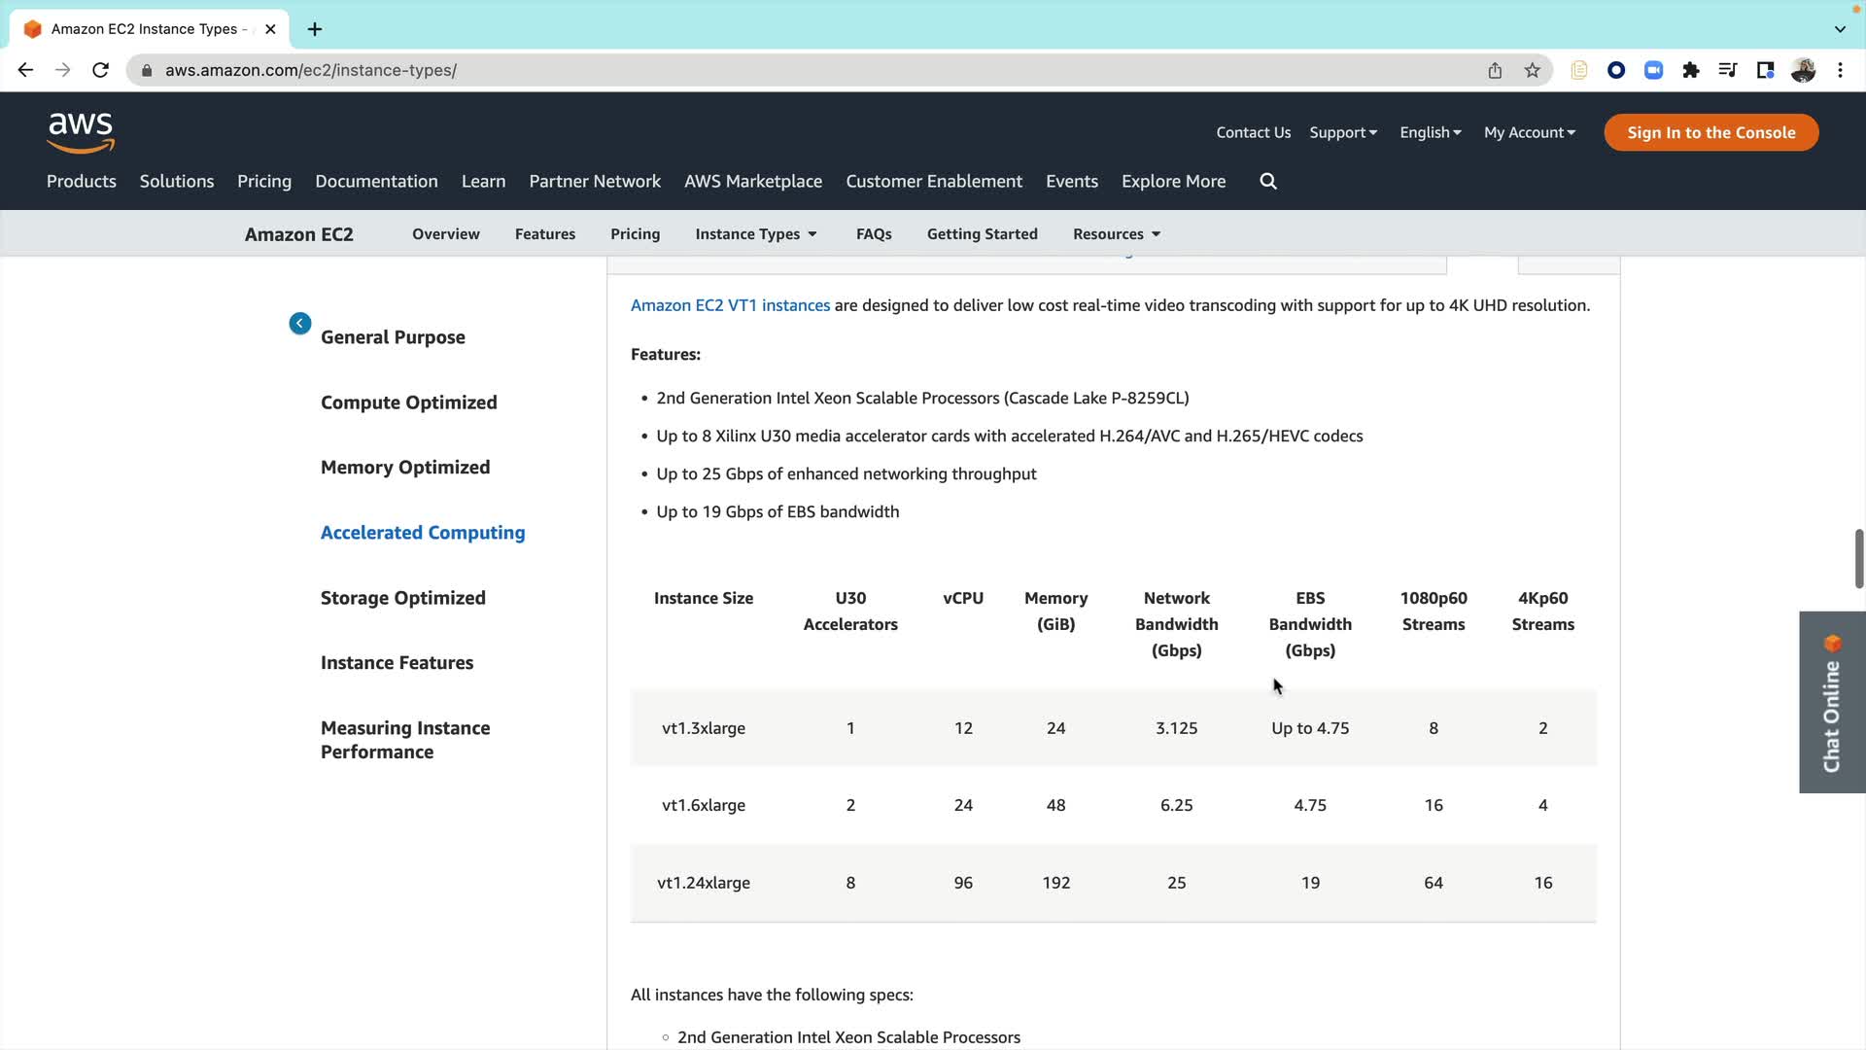Open the browser extensions puzzle icon

(x=1691, y=70)
